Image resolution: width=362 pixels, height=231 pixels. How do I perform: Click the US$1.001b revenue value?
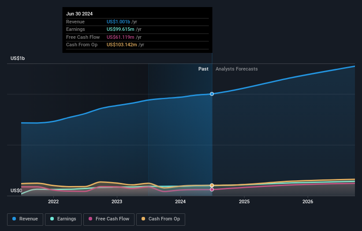(x=118, y=22)
